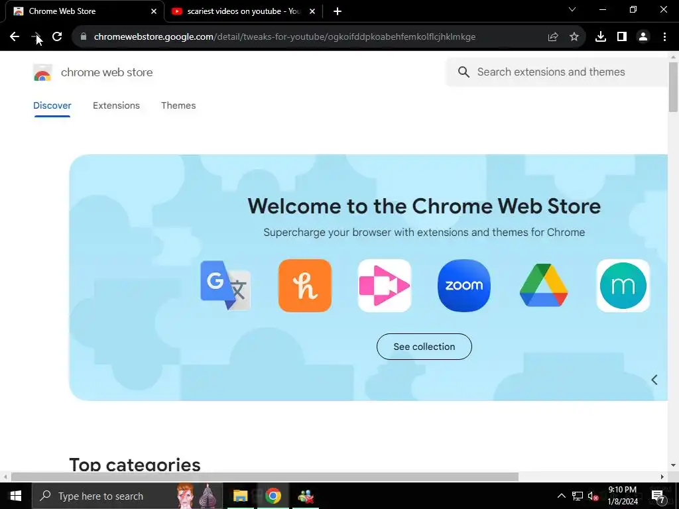Open the Google Translate extension icon
The image size is (679, 509).
click(225, 286)
